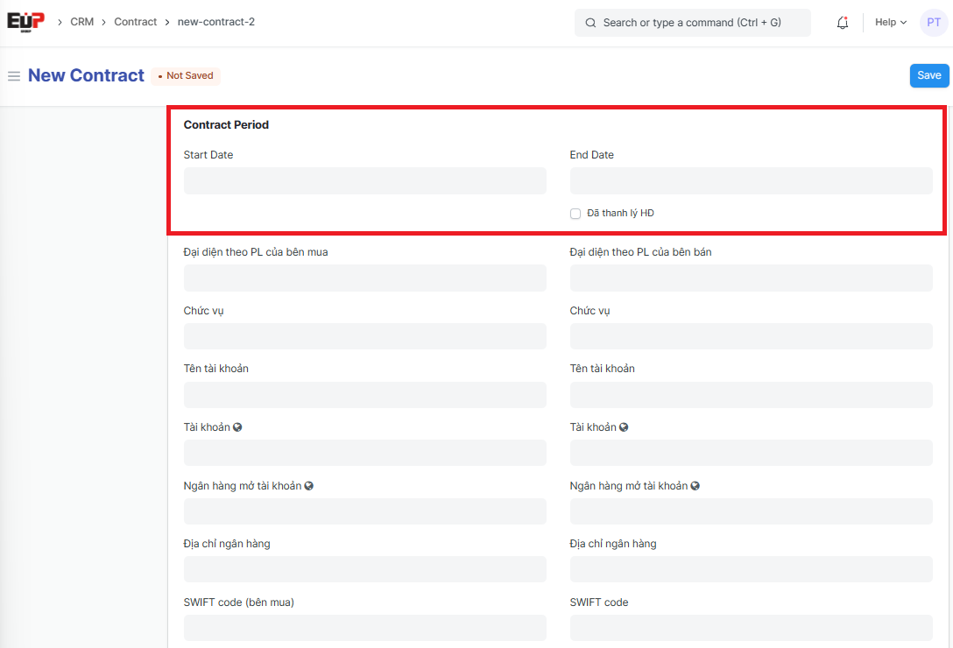The width and height of the screenshot is (953, 648).
Task: Click the right Địa chỉ ngân hàng input
Action: click(x=751, y=569)
